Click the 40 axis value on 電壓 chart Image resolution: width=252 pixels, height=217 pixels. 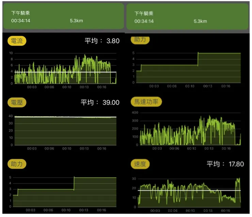click(11, 116)
